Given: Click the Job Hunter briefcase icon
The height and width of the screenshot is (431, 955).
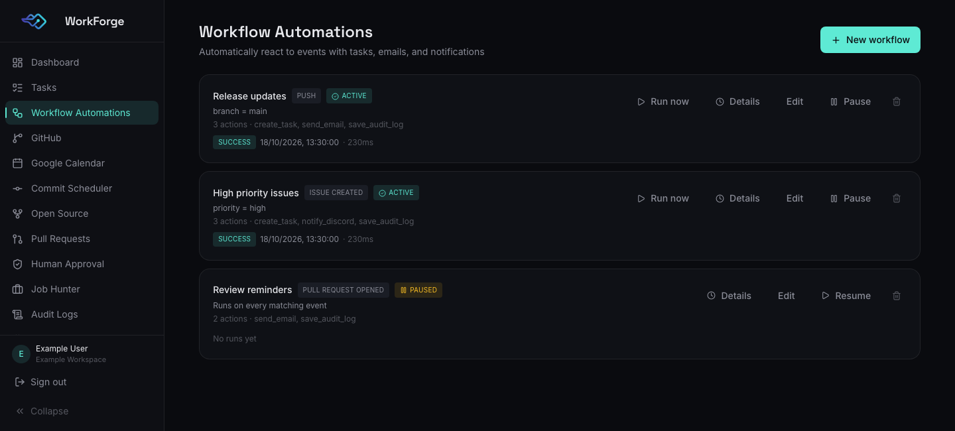Looking at the screenshot, I should point(18,289).
